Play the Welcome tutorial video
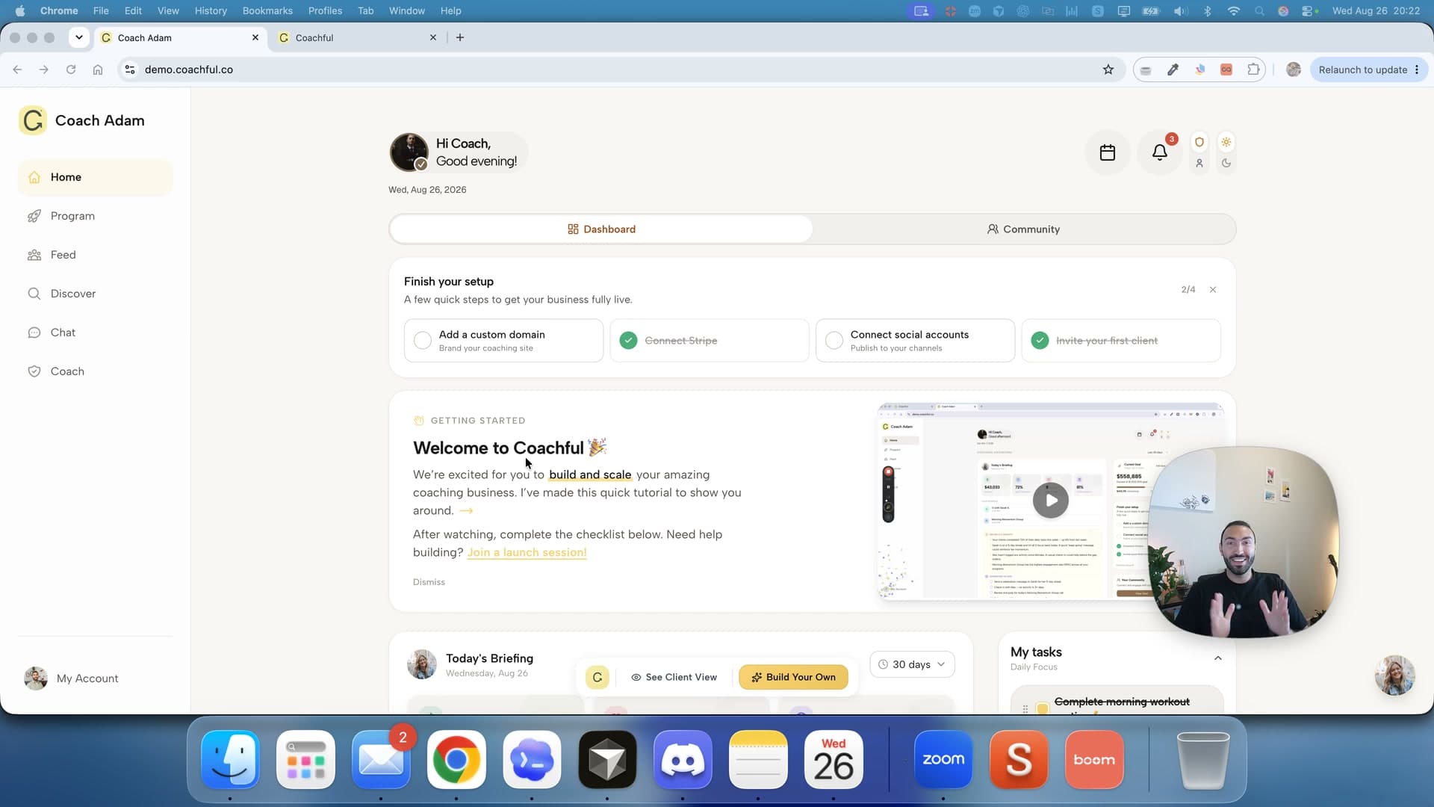The height and width of the screenshot is (807, 1434). click(1050, 501)
